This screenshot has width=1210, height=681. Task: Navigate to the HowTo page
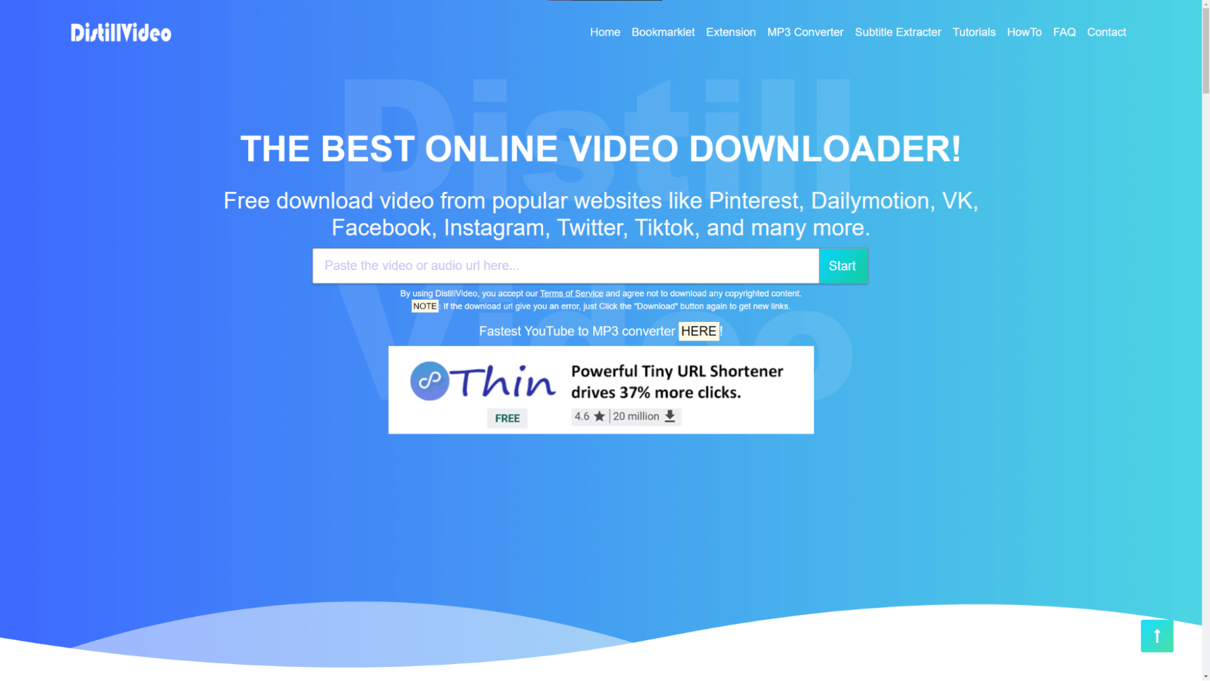coord(1025,31)
